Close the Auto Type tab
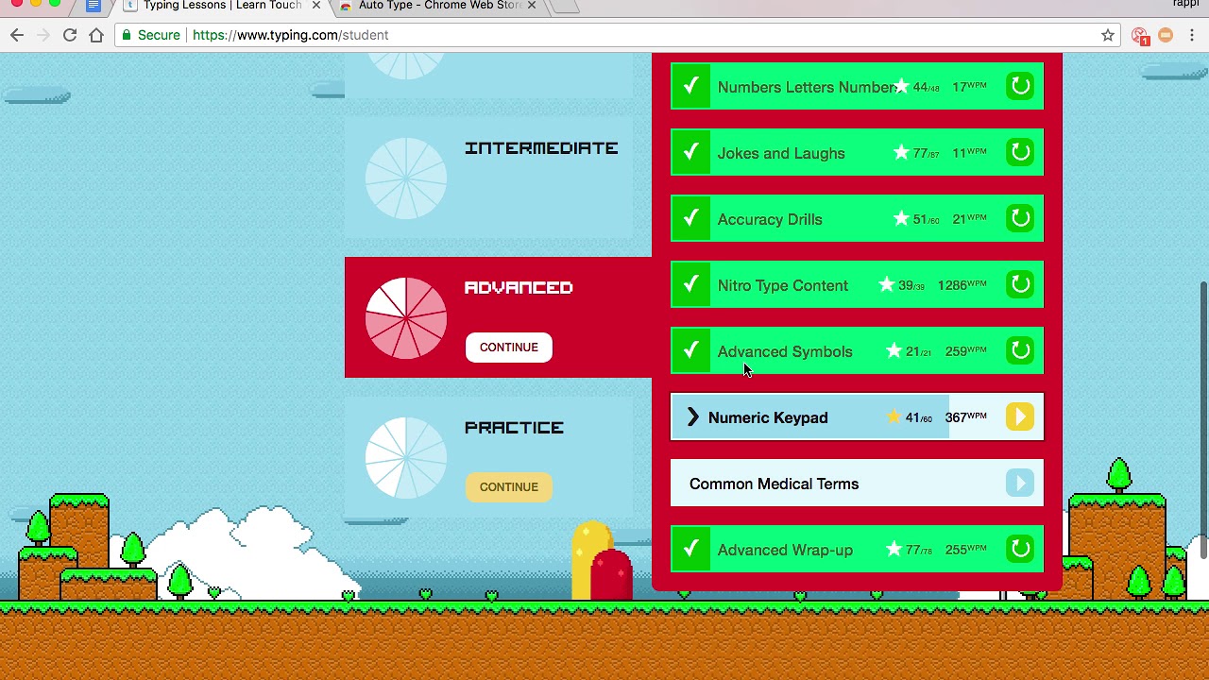The width and height of the screenshot is (1209, 680). pos(532,6)
